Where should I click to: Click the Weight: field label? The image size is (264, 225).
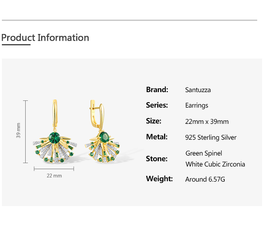pyautogui.click(x=159, y=179)
